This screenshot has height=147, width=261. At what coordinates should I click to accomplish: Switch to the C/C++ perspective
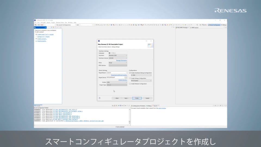pos(205,25)
